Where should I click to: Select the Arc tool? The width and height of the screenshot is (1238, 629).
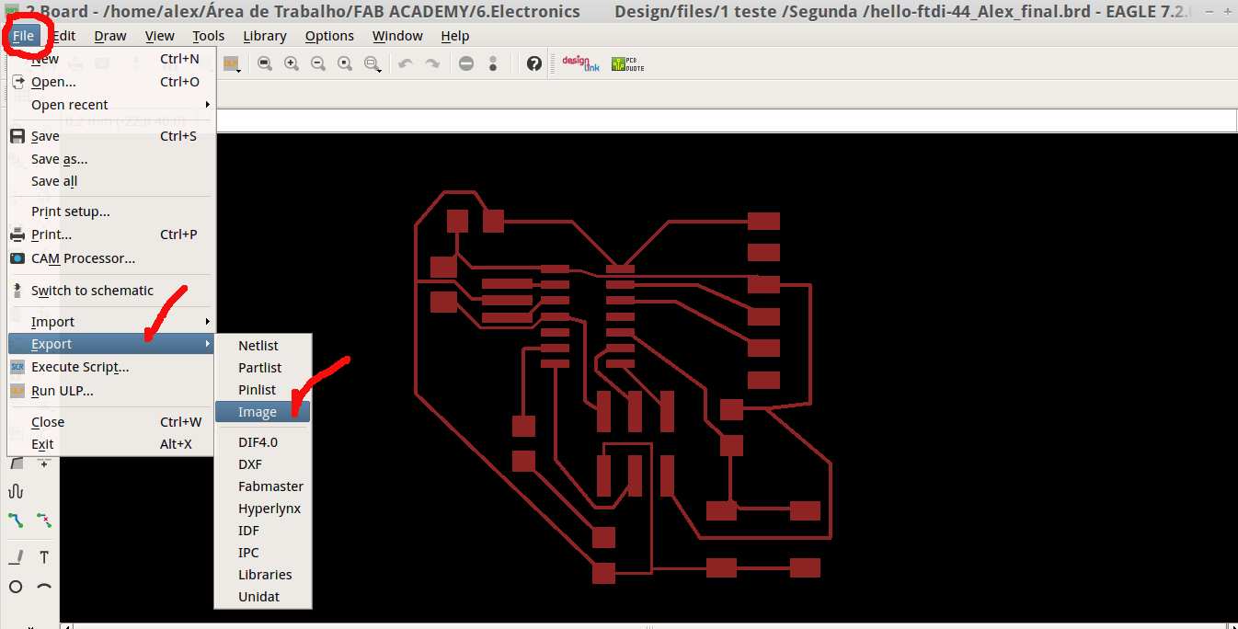pos(44,587)
